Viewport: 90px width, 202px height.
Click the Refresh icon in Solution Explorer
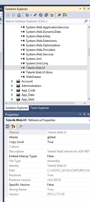(x=41, y=15)
